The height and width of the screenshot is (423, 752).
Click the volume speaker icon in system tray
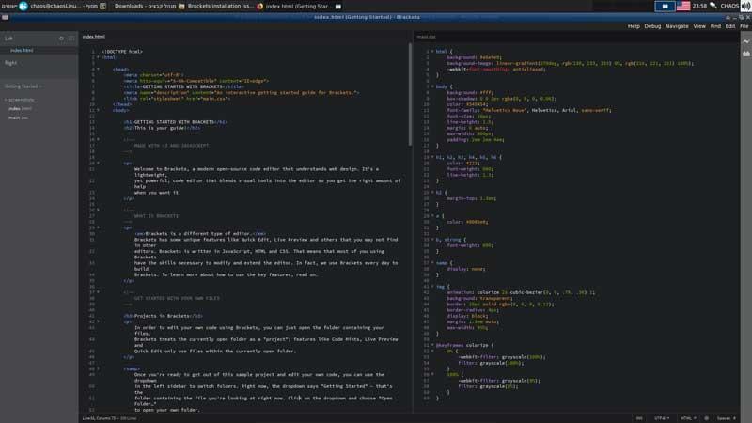coord(745,6)
